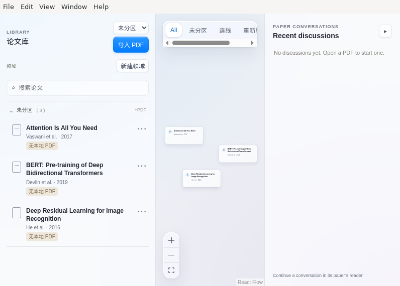Select the 未分区 tab in graph panel
The width and height of the screenshot is (400, 286).
[198, 31]
